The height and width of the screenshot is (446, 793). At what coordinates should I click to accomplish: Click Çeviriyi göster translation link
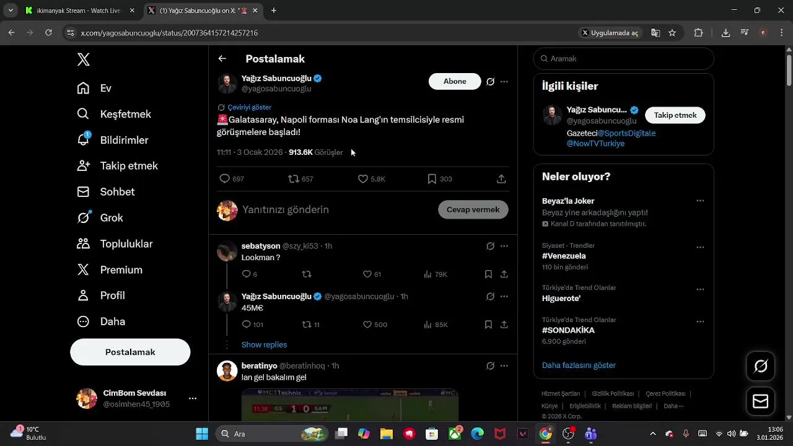[x=249, y=107]
